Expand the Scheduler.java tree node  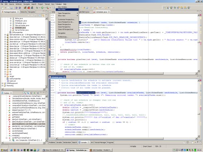click(x=11, y=28)
